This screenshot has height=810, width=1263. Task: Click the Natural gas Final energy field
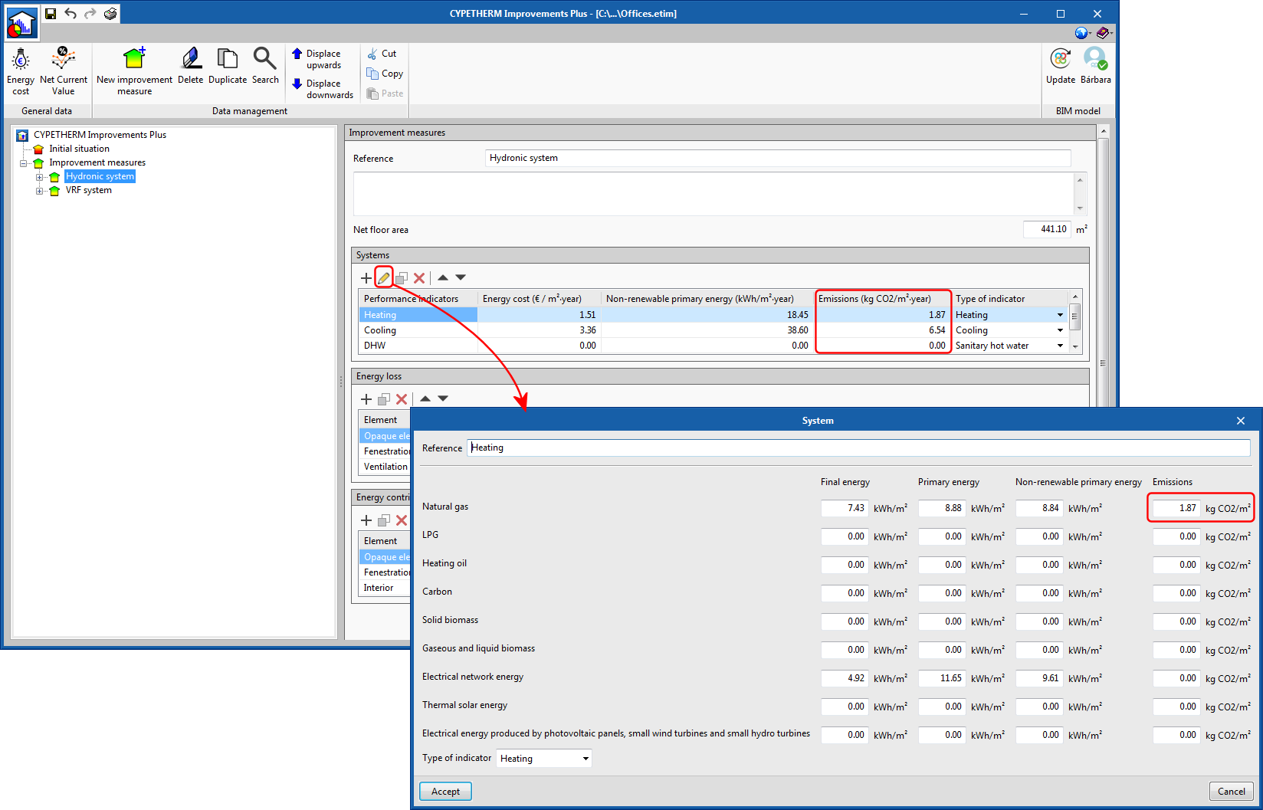click(845, 508)
